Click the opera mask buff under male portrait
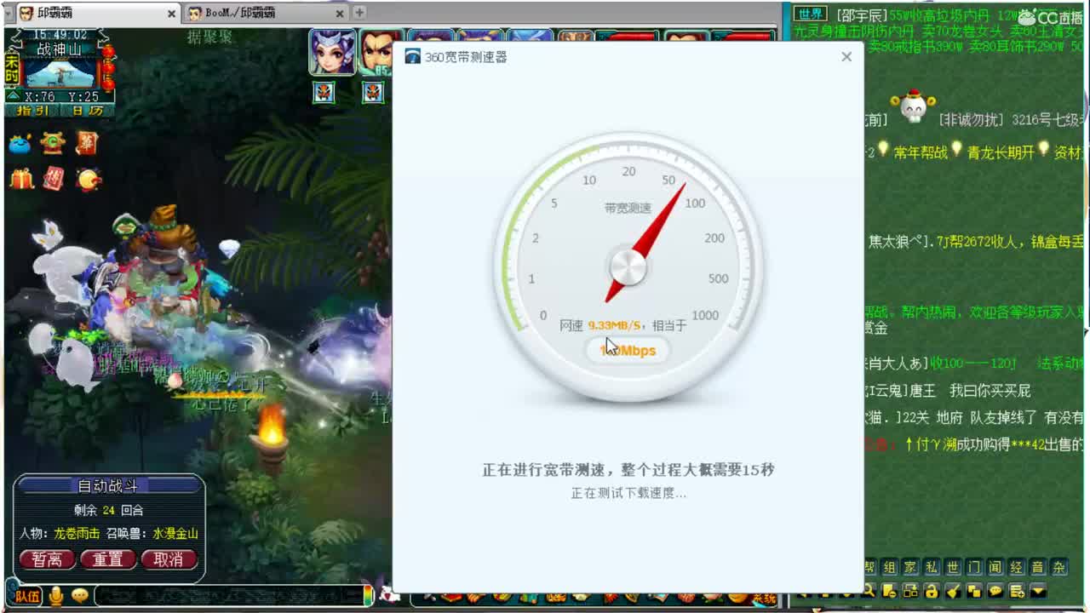 click(373, 92)
